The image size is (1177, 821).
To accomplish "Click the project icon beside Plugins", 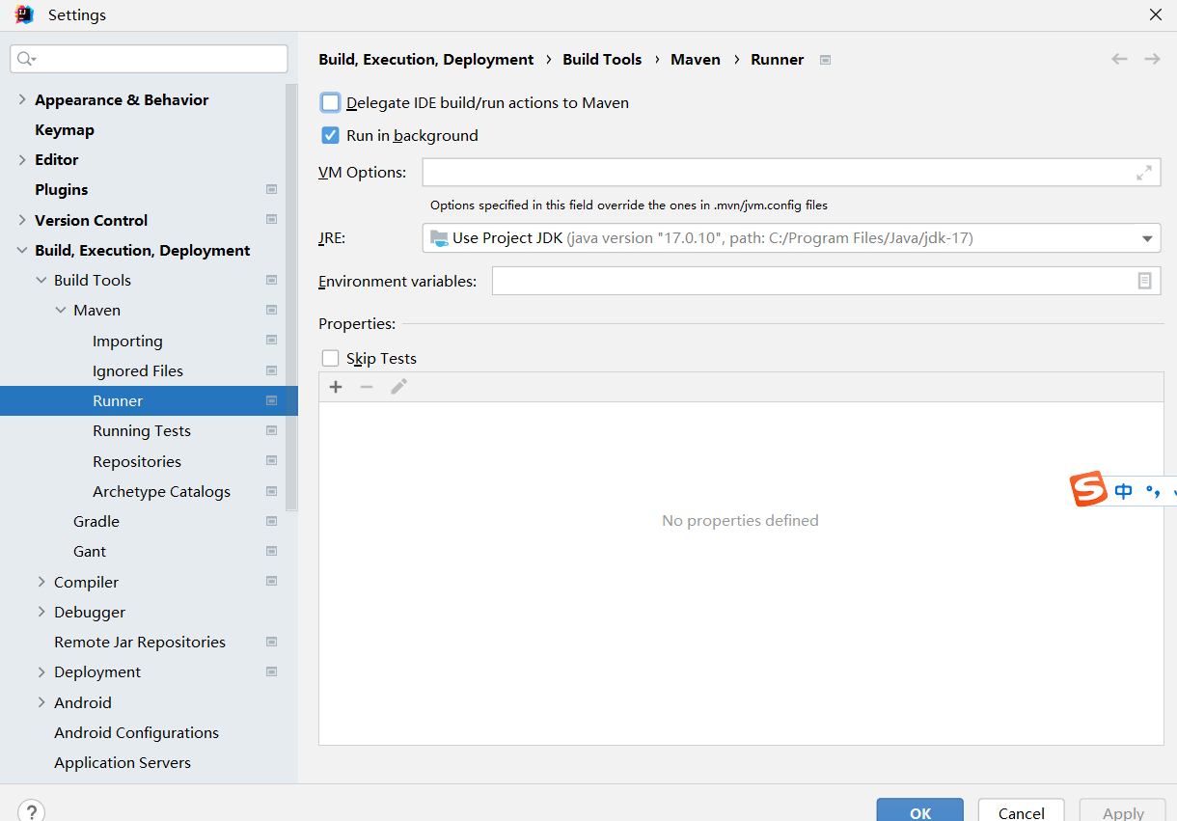I will pos(272,189).
